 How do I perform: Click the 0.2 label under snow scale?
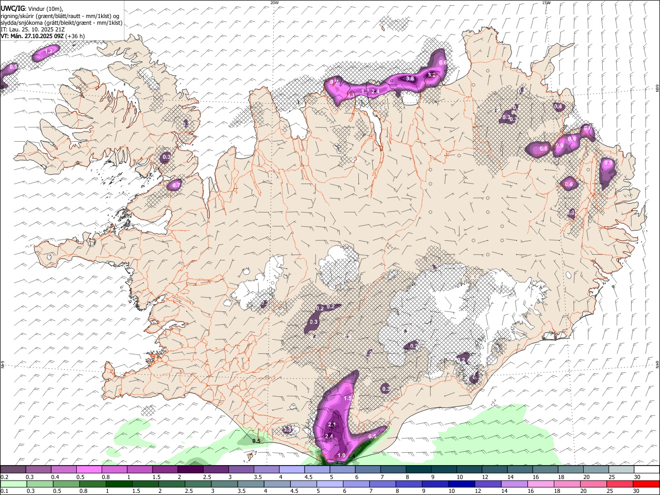pos(5,477)
